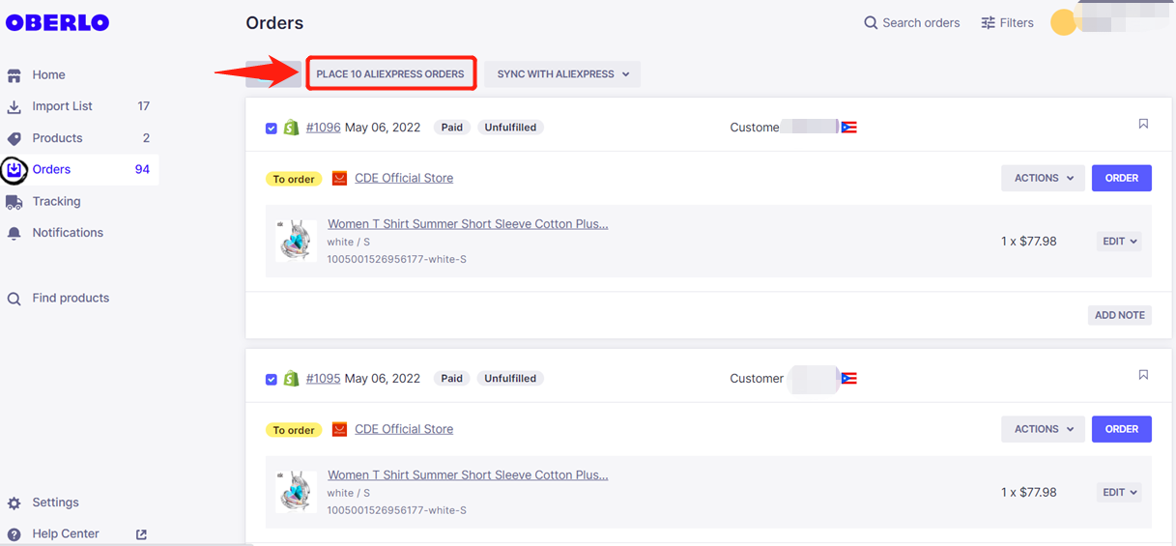Open Filters panel
The width and height of the screenshot is (1176, 546).
(1007, 23)
